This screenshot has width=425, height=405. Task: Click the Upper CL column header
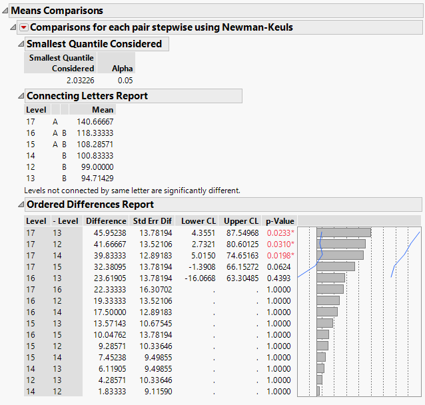[240, 221]
